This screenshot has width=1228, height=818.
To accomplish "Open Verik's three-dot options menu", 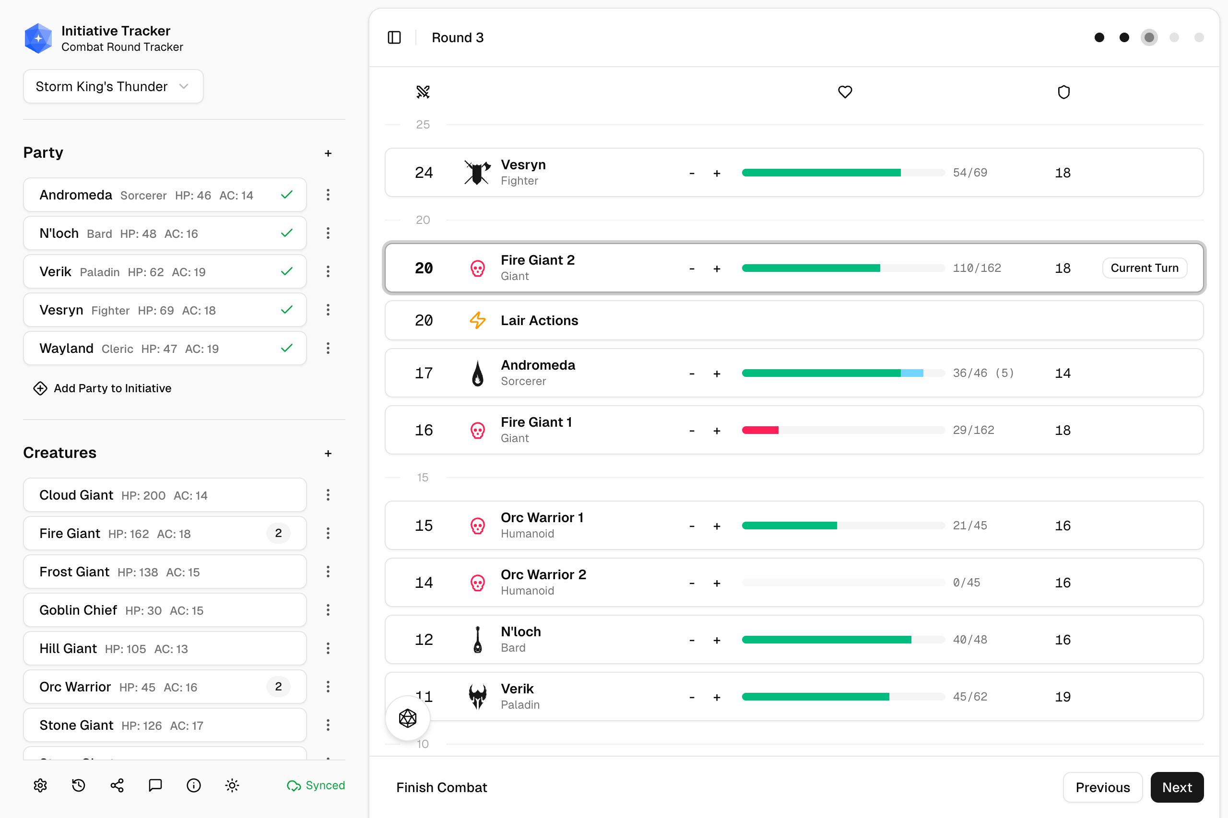I will 328,271.
